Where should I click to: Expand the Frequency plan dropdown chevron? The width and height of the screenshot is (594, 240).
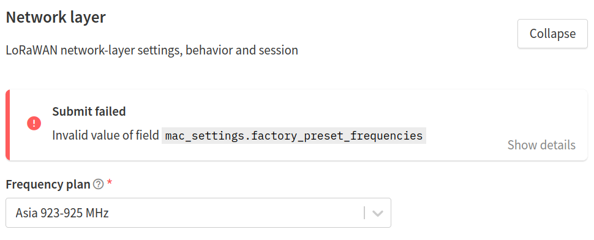(x=378, y=213)
